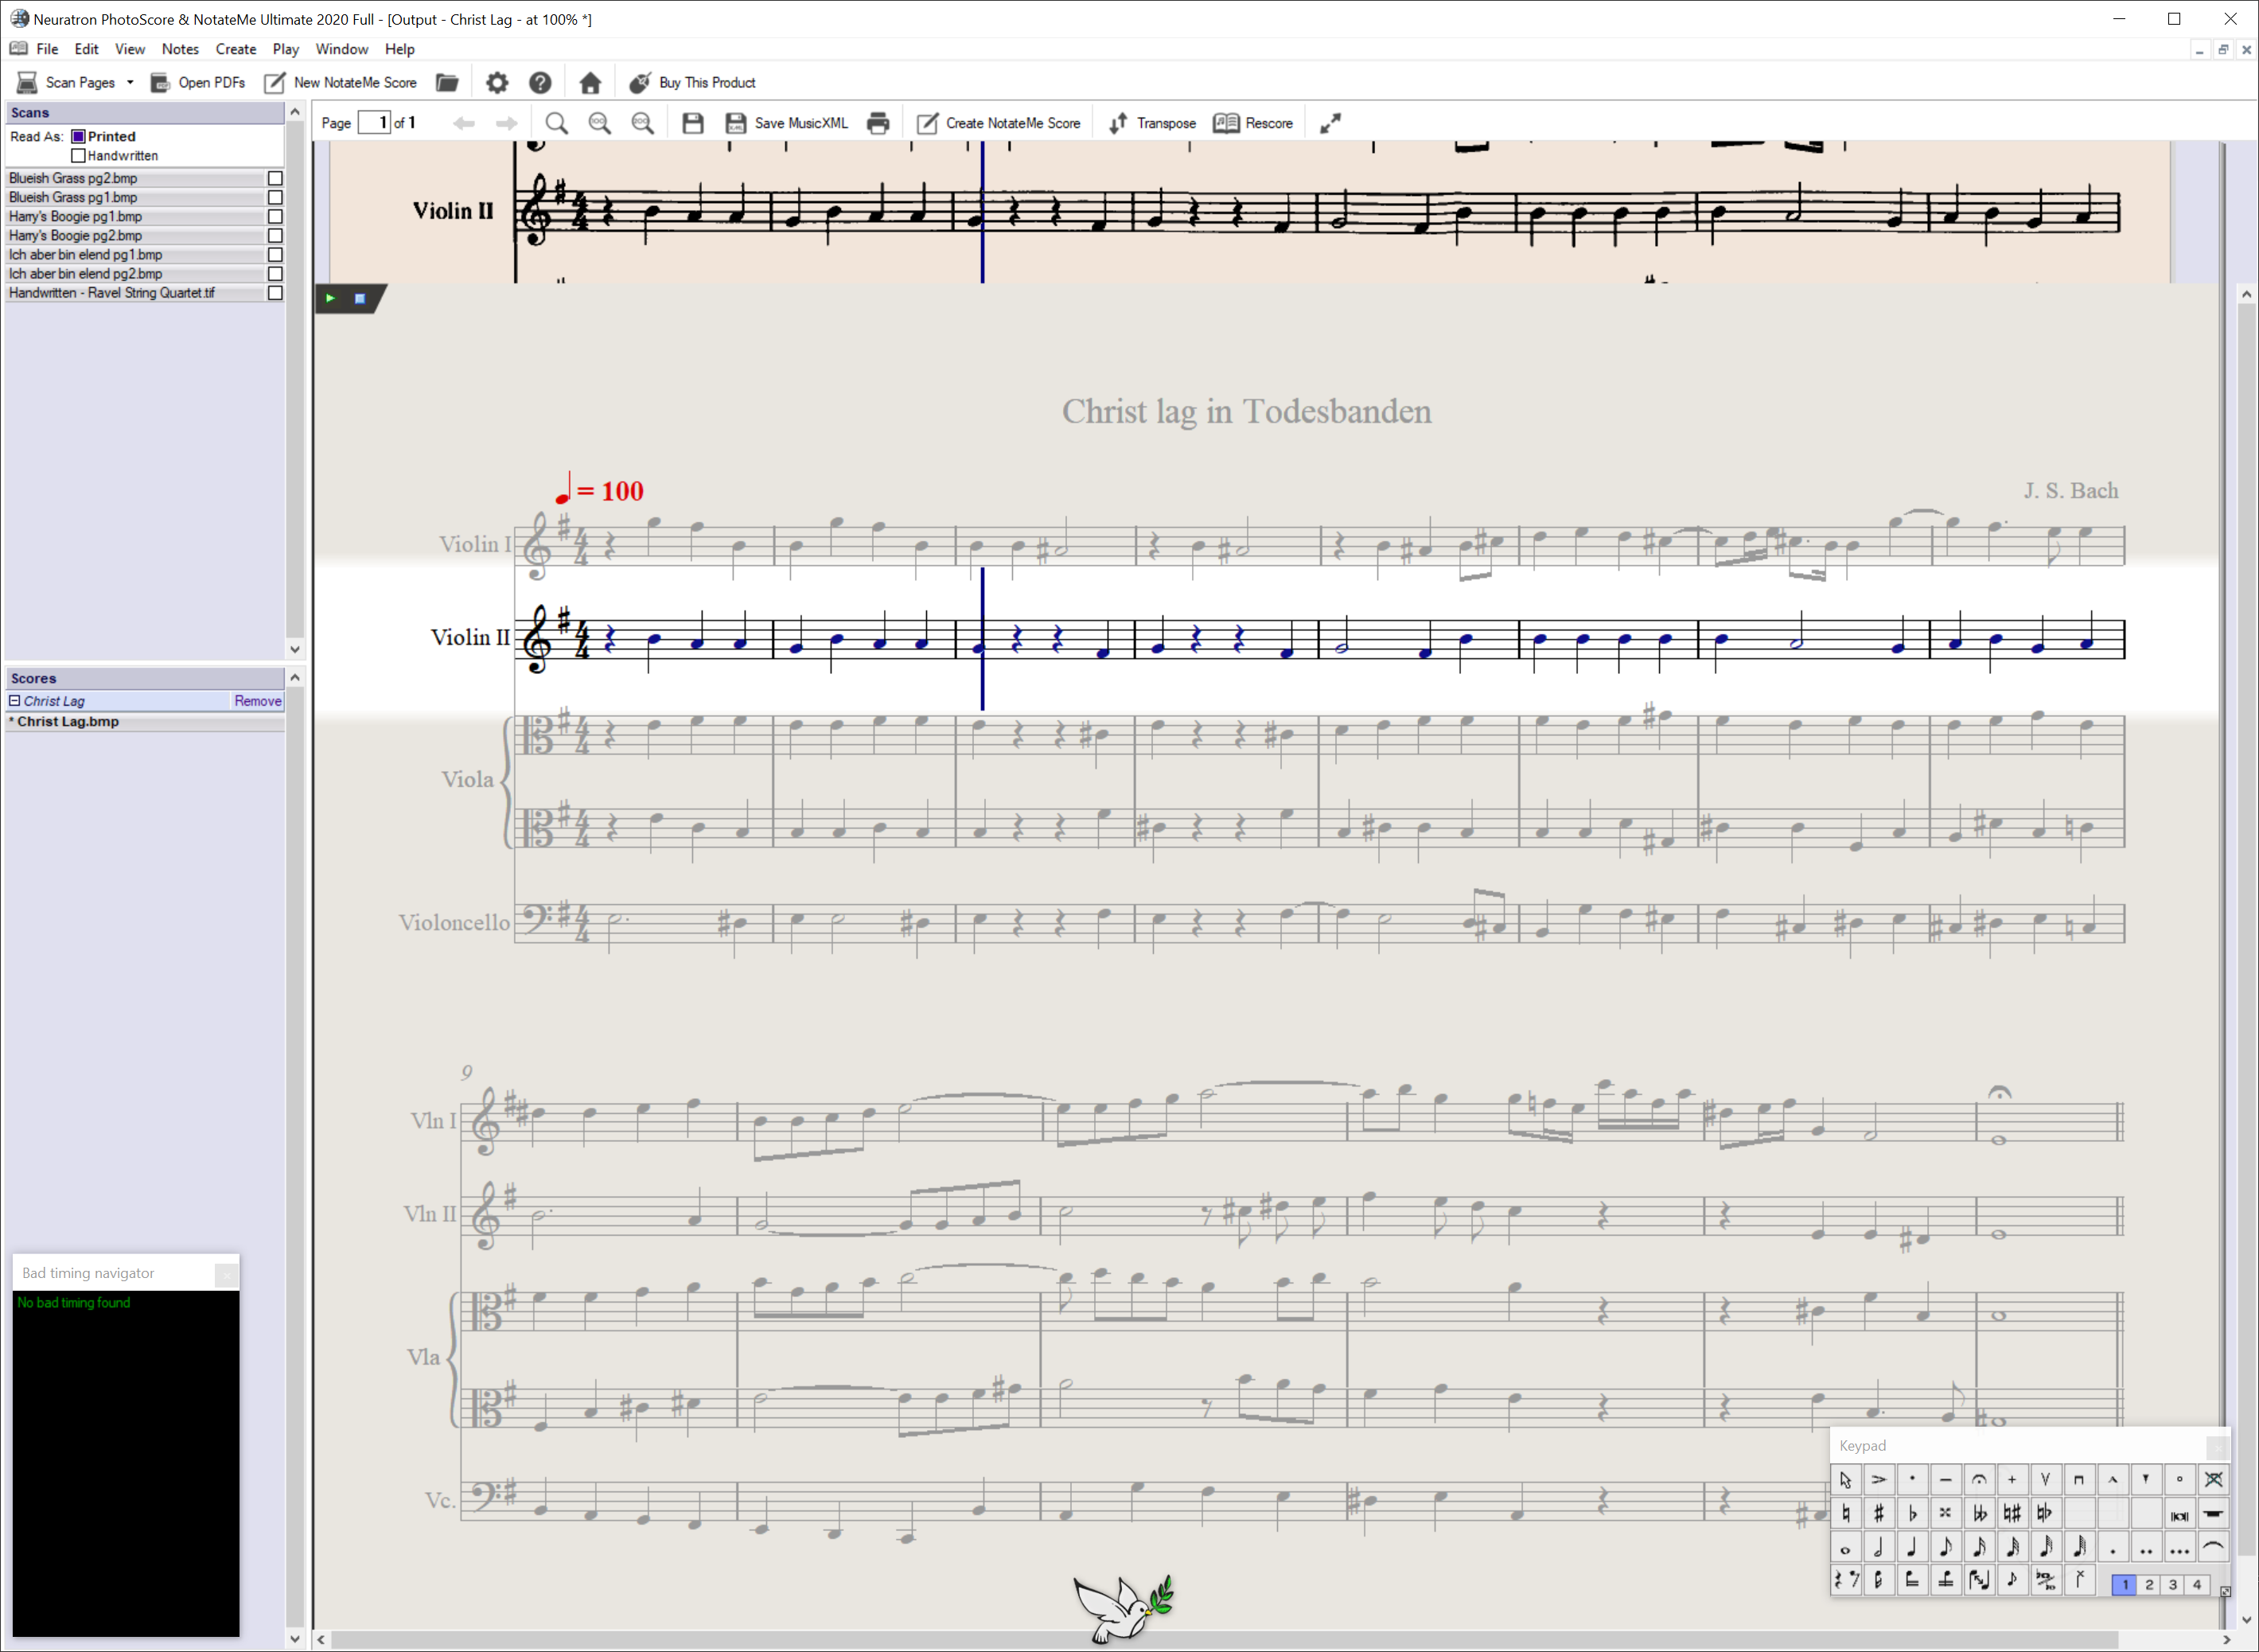2259x1652 pixels.
Task: Select the whole note on the Keypad
Action: tap(1846, 1548)
